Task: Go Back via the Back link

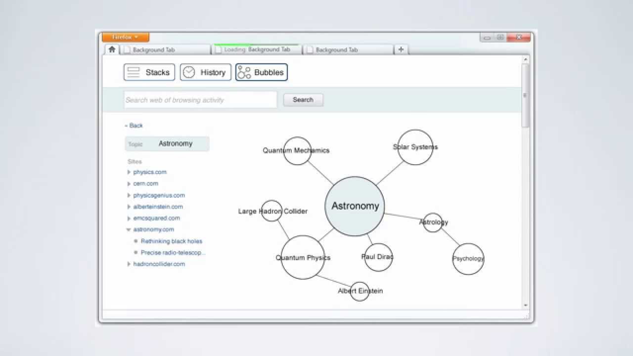Action: 134,126
